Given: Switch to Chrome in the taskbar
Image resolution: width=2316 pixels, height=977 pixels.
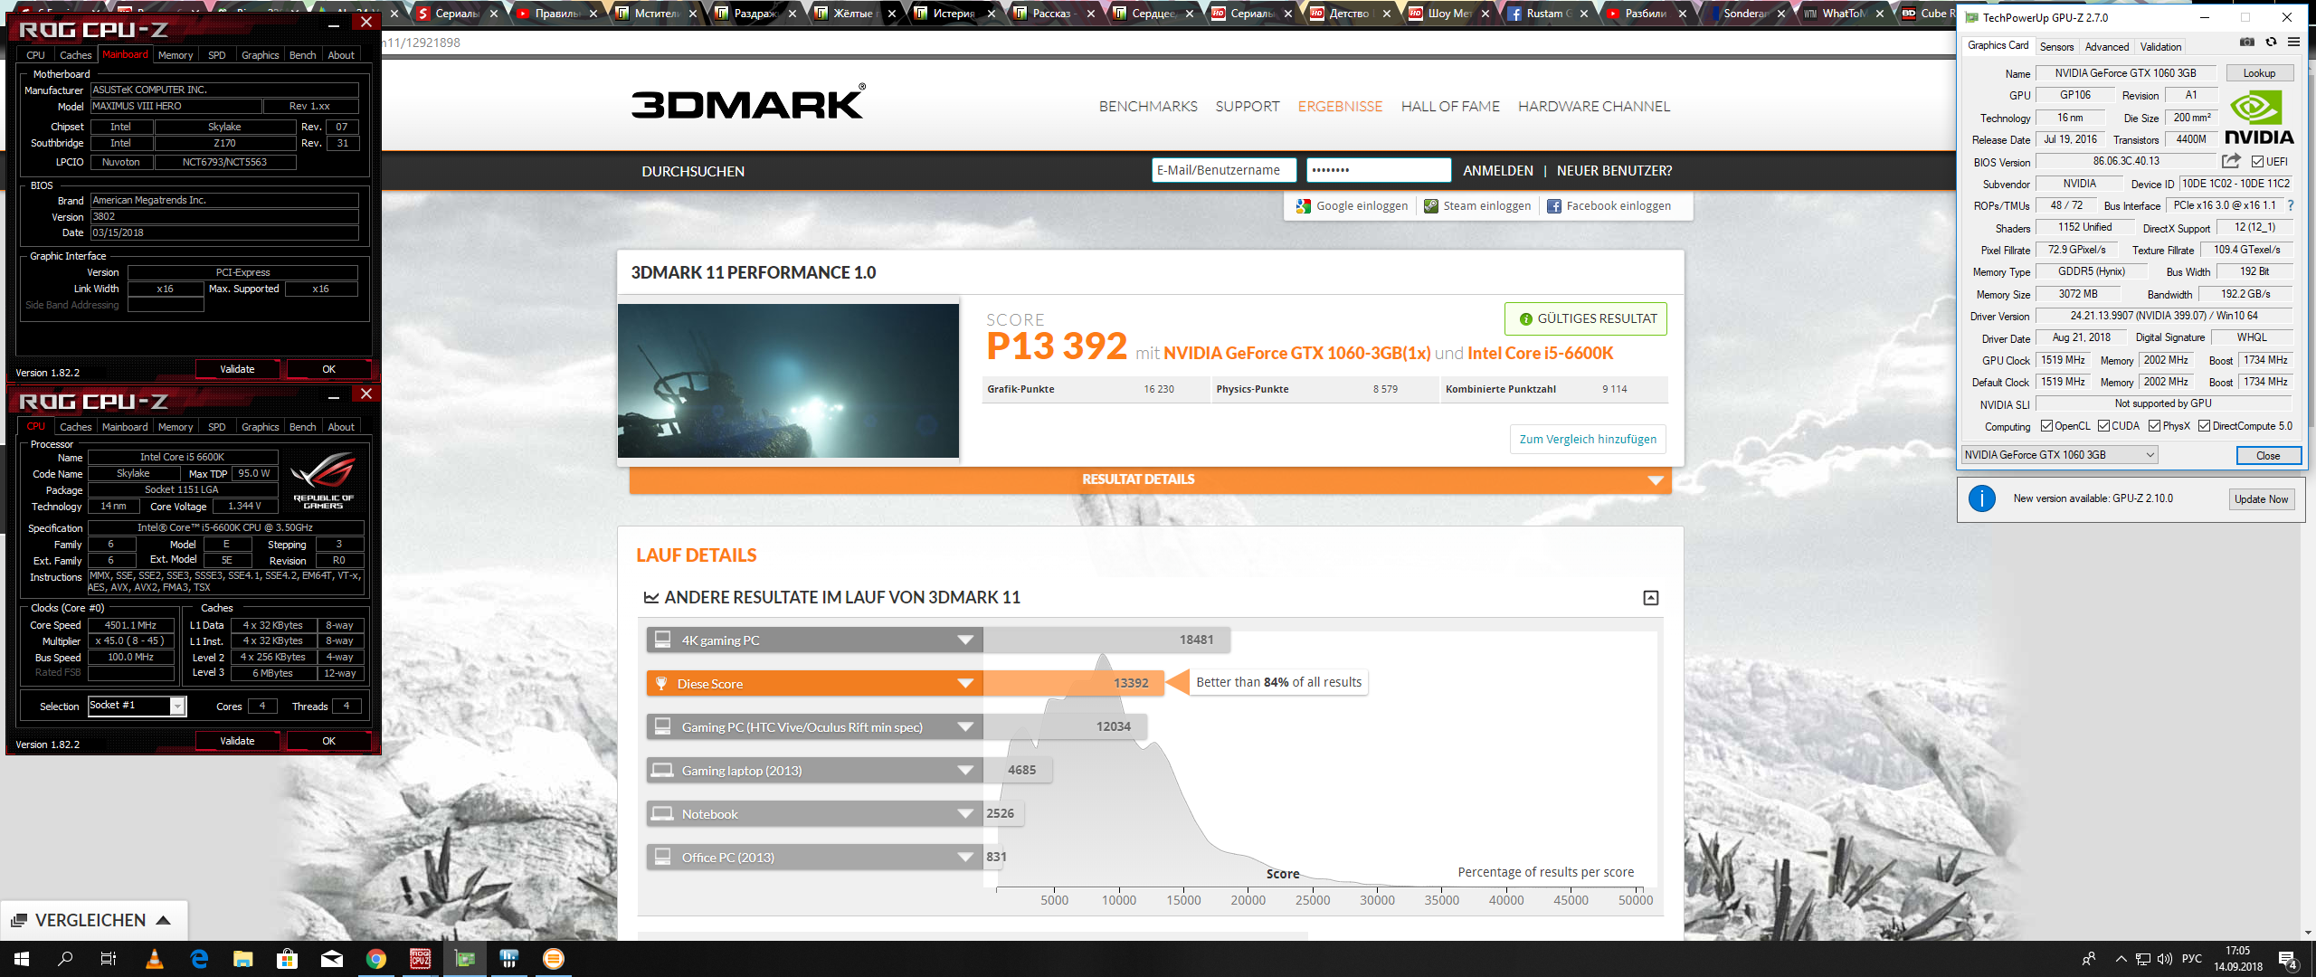Looking at the screenshot, I should pos(376,959).
